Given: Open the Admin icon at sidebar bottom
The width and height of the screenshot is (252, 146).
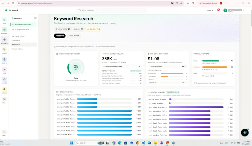Looking at the screenshot, I should 4,132.
